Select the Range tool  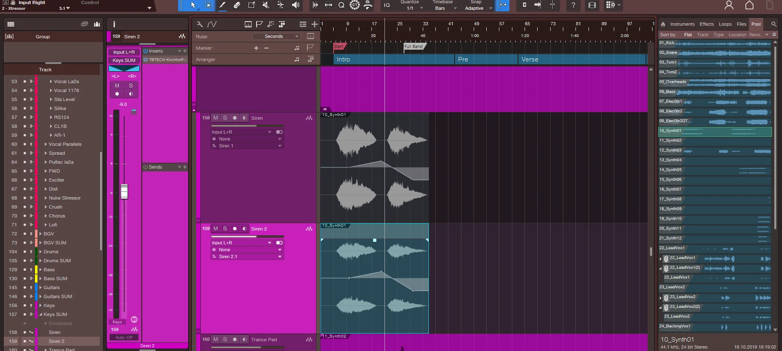(x=208, y=5)
